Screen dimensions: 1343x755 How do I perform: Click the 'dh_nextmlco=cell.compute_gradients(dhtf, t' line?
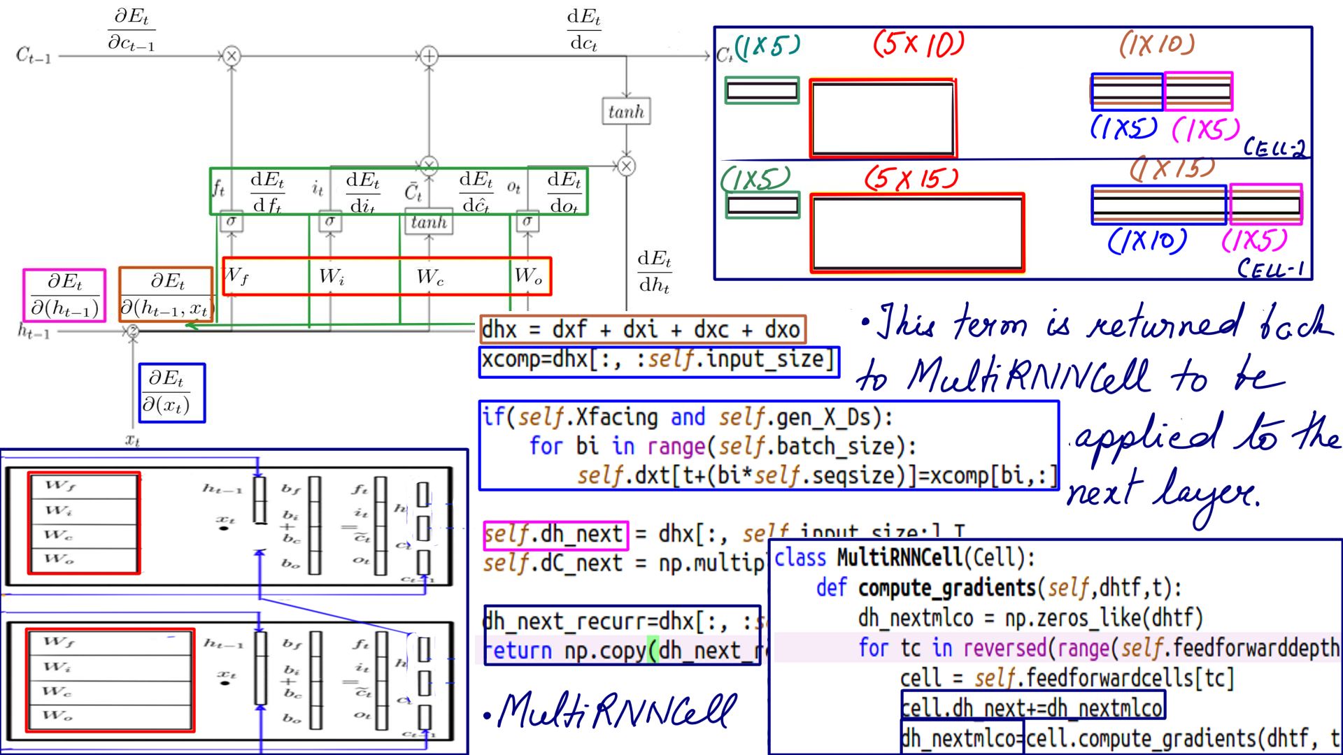[1121, 738]
